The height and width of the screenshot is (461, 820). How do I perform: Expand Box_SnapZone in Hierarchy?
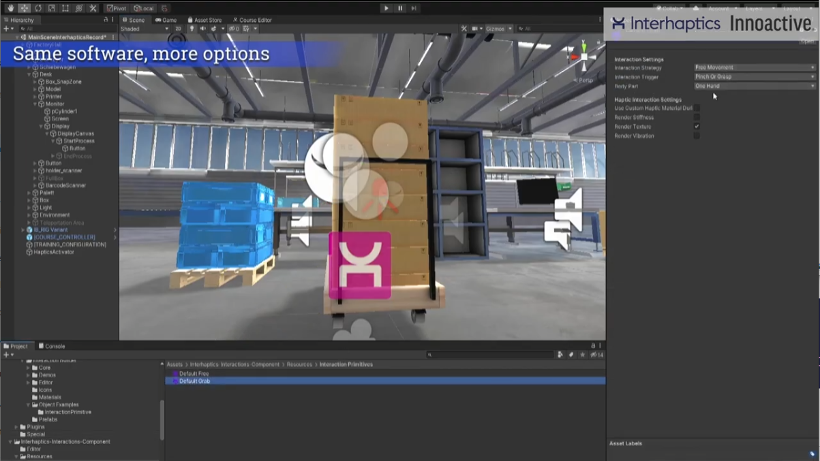[35, 82]
